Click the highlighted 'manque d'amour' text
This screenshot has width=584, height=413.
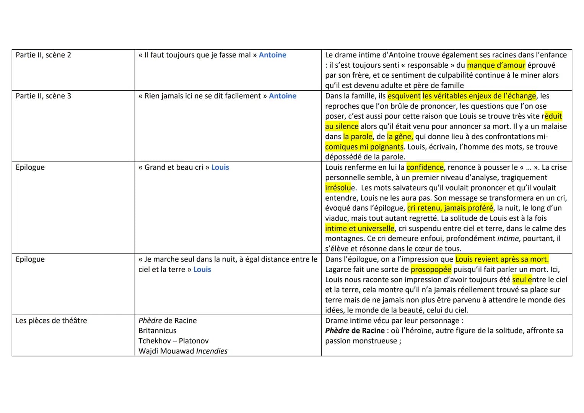(496, 65)
